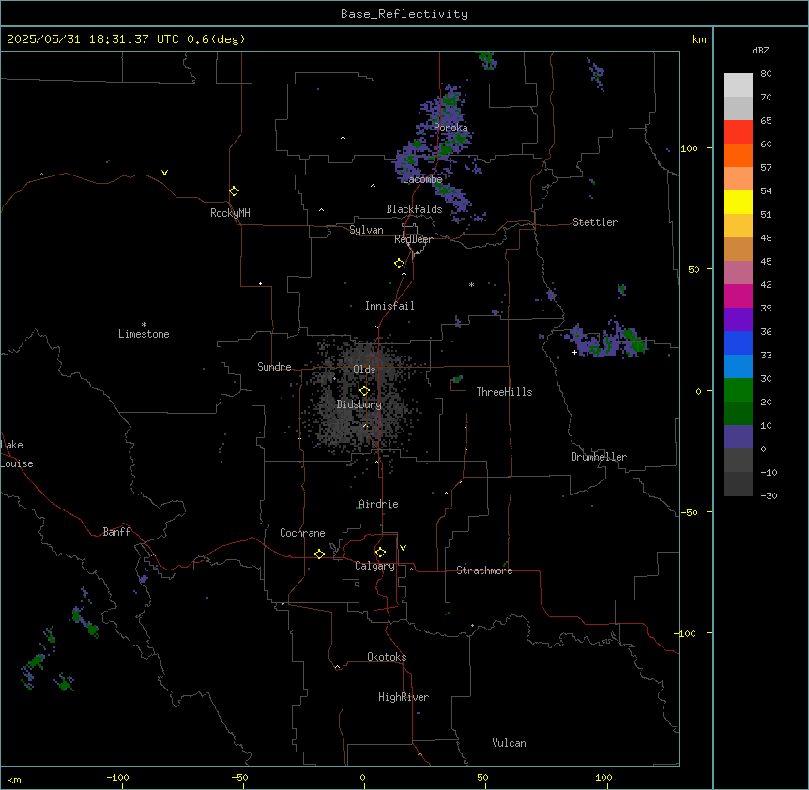Click the Drumheller town label
The image size is (809, 790).
tap(599, 457)
